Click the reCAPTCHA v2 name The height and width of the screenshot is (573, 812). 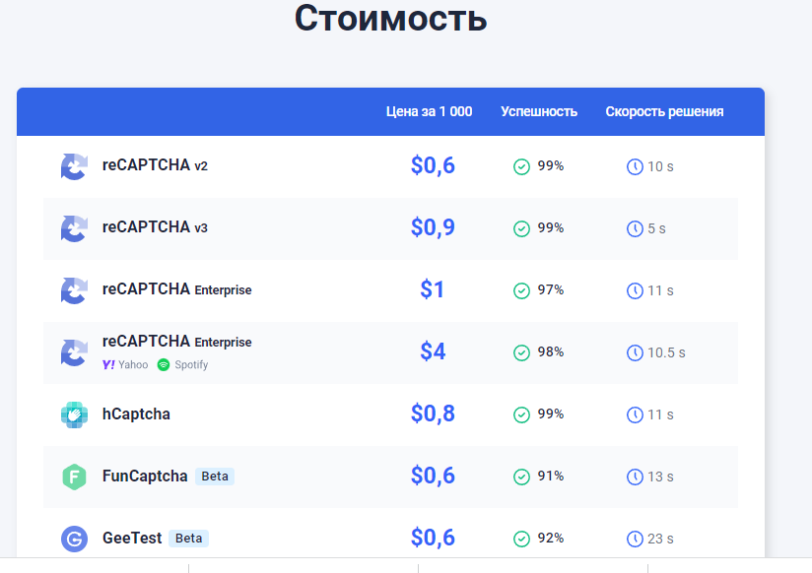[x=155, y=165]
